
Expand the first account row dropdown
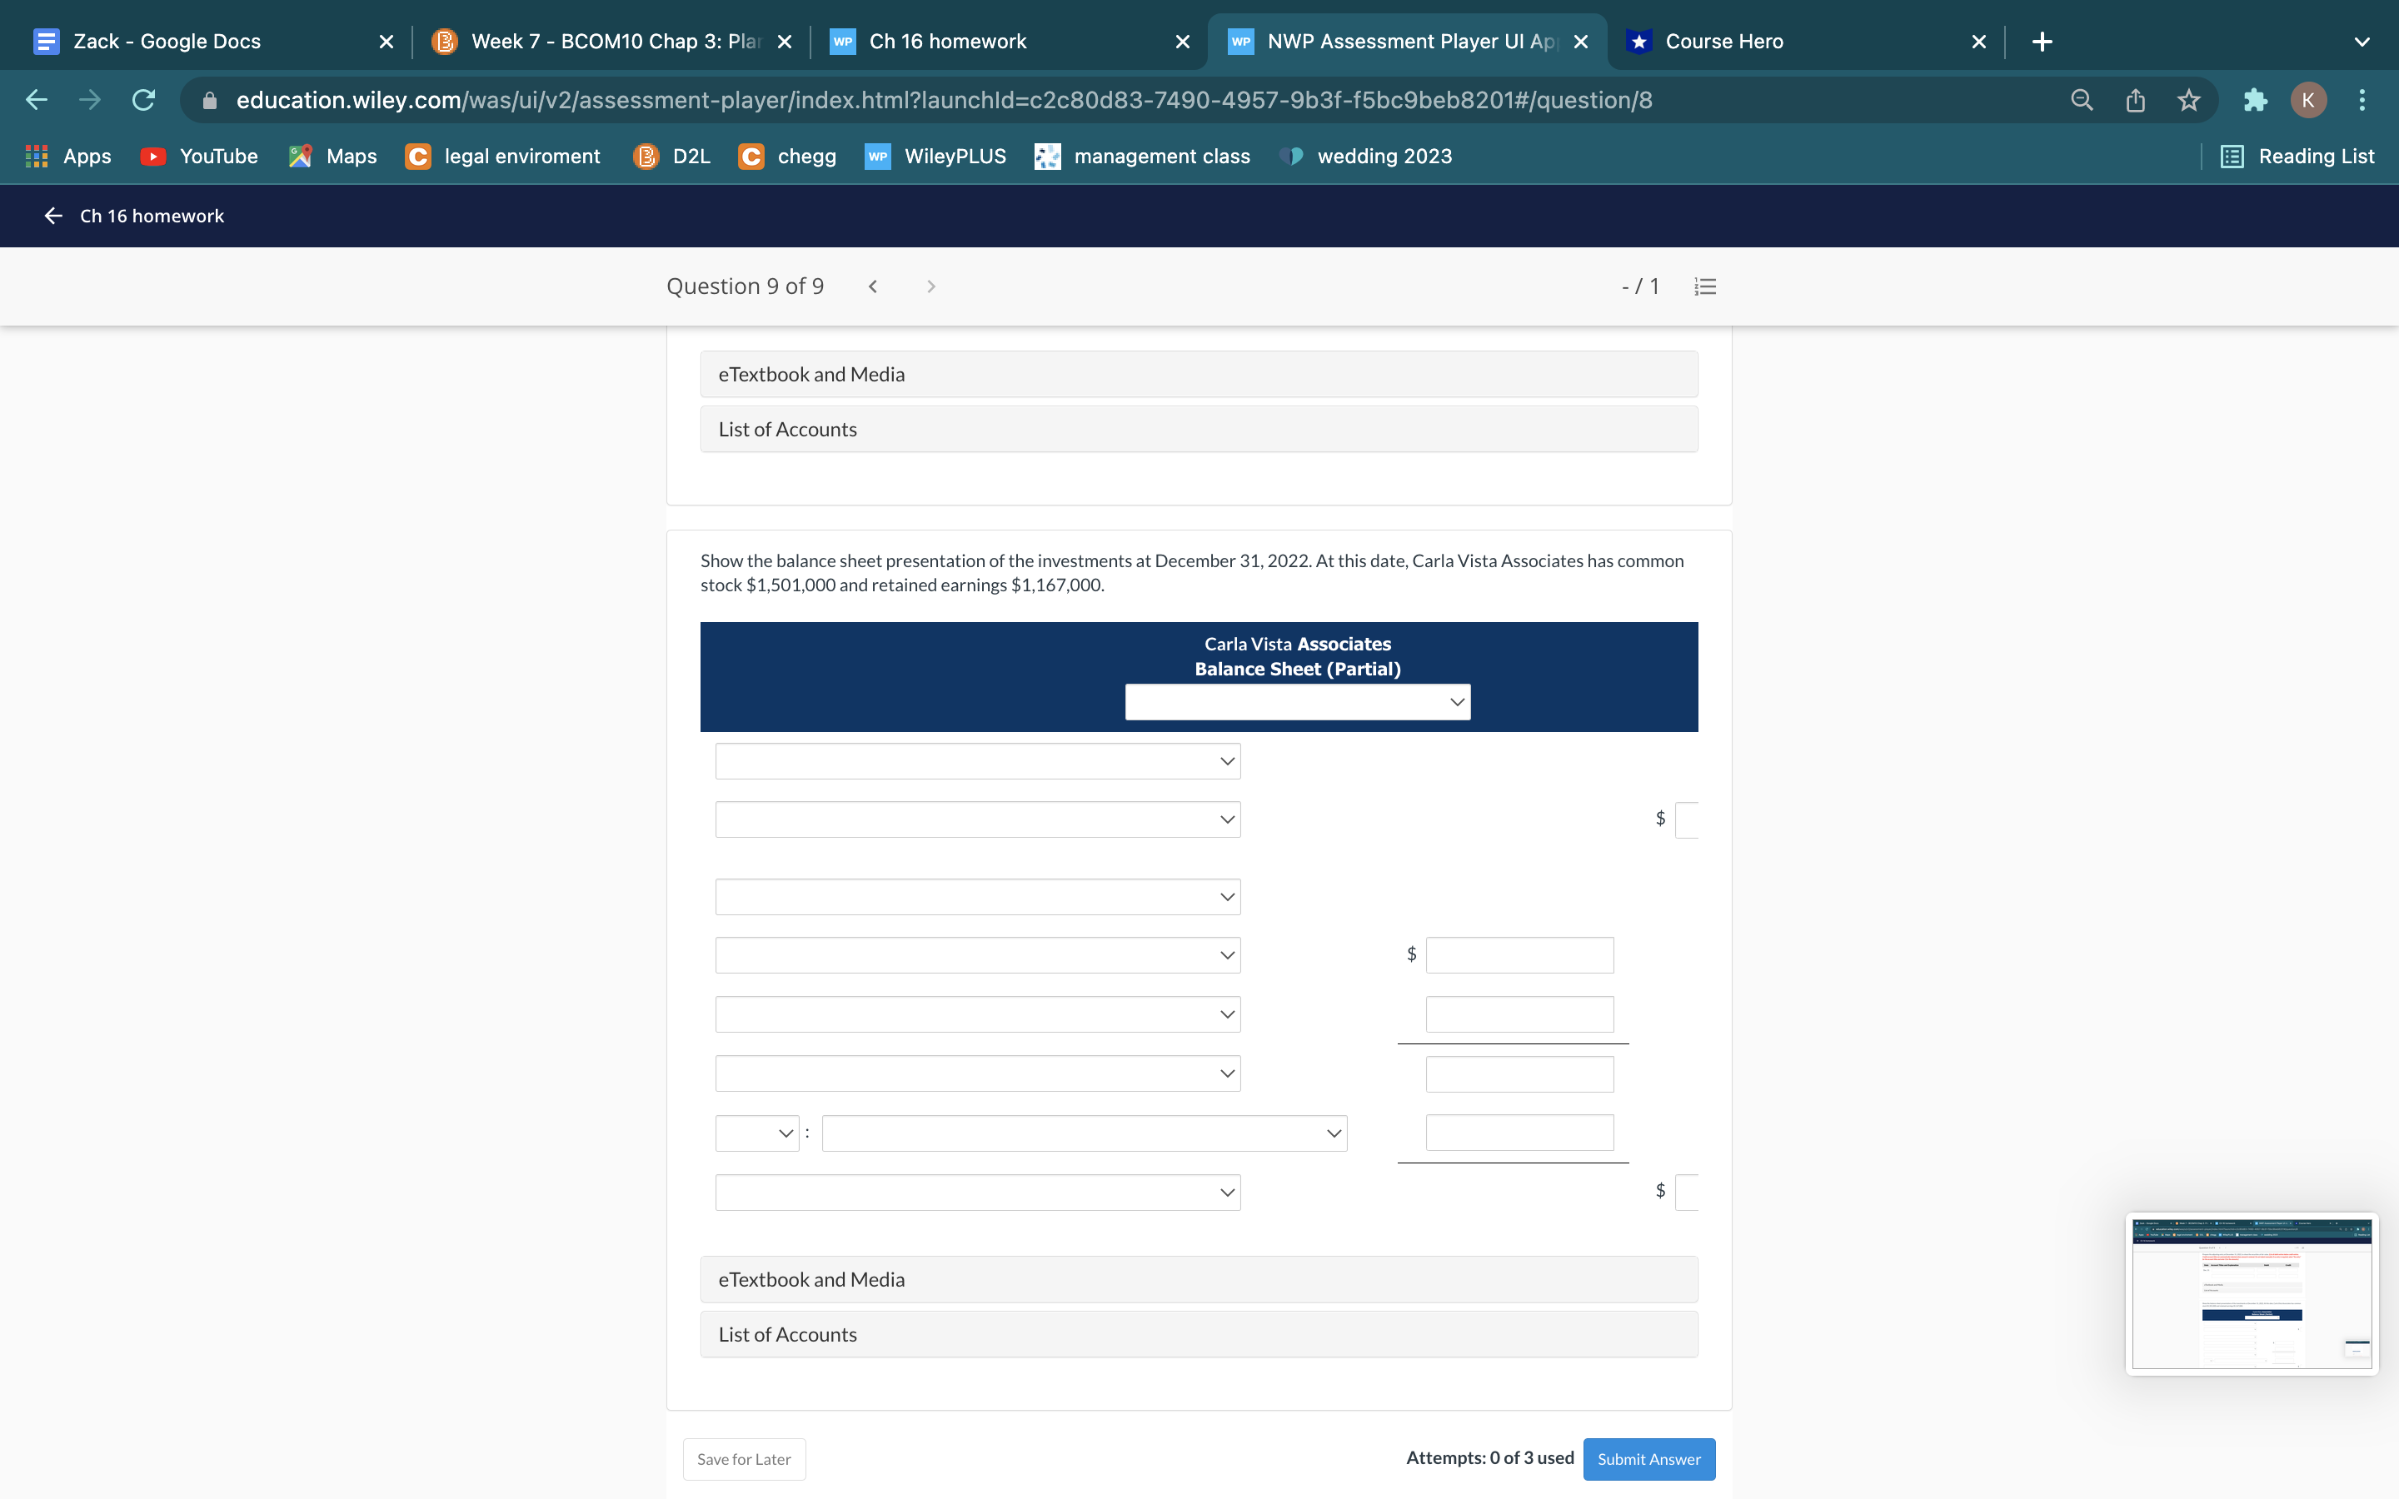click(977, 761)
